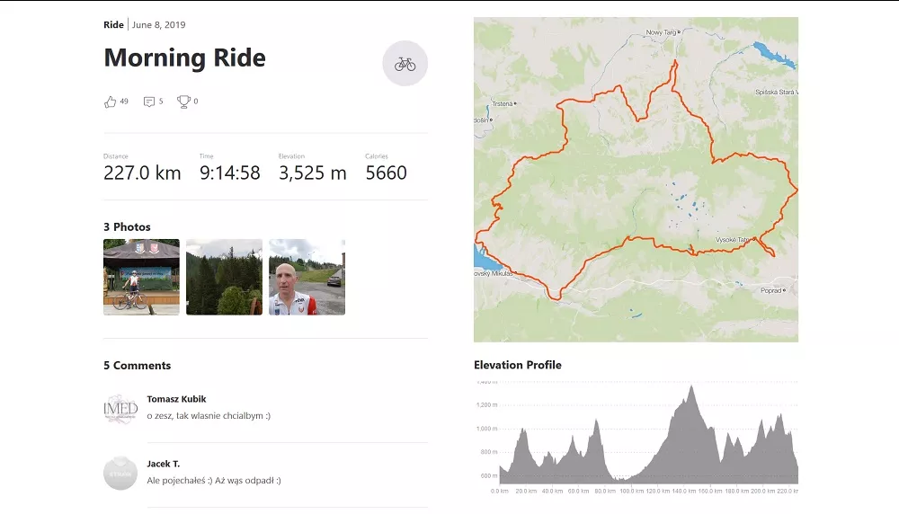
Task: Click the 227.0 km distance stat
Action: pyautogui.click(x=142, y=173)
